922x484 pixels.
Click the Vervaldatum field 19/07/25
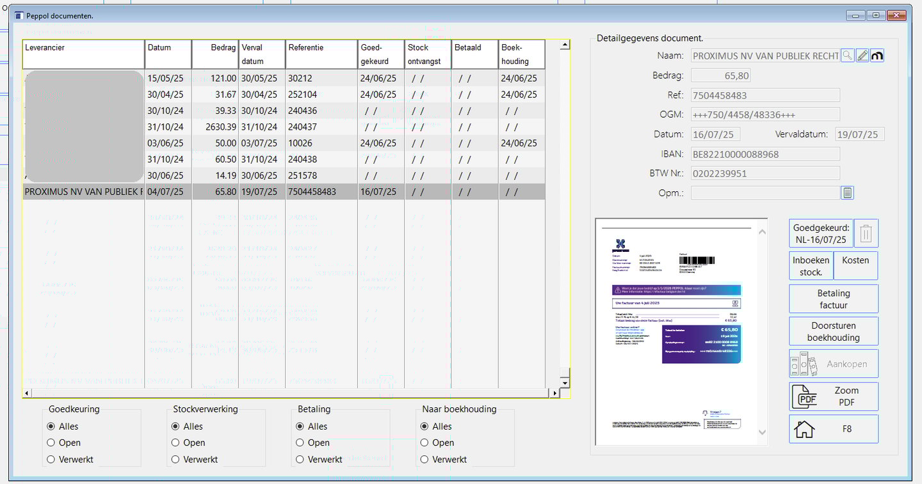coord(859,134)
